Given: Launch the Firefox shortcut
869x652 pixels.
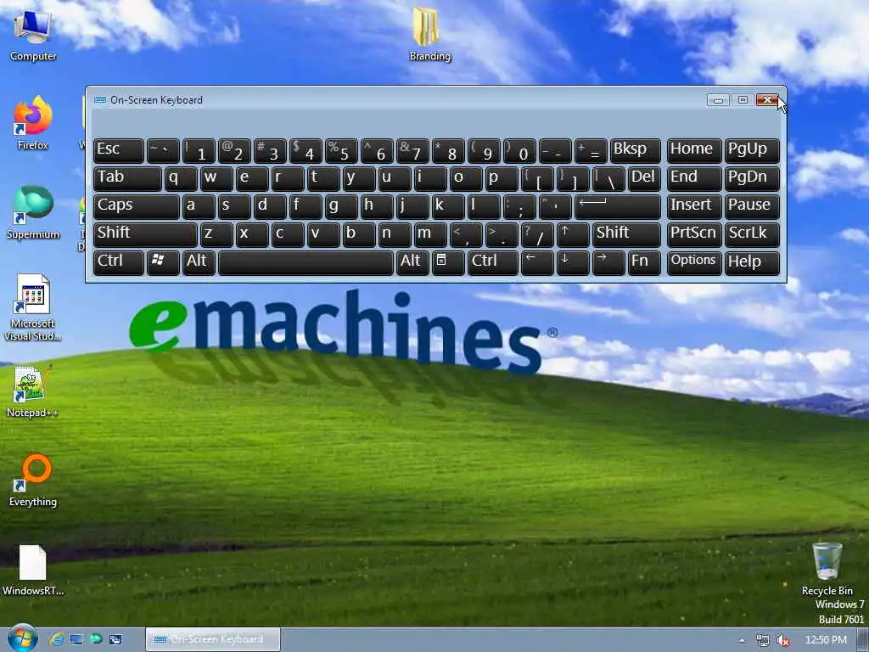Looking at the screenshot, I should click(x=33, y=123).
